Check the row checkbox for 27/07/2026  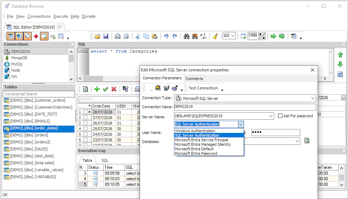coord(86,118)
